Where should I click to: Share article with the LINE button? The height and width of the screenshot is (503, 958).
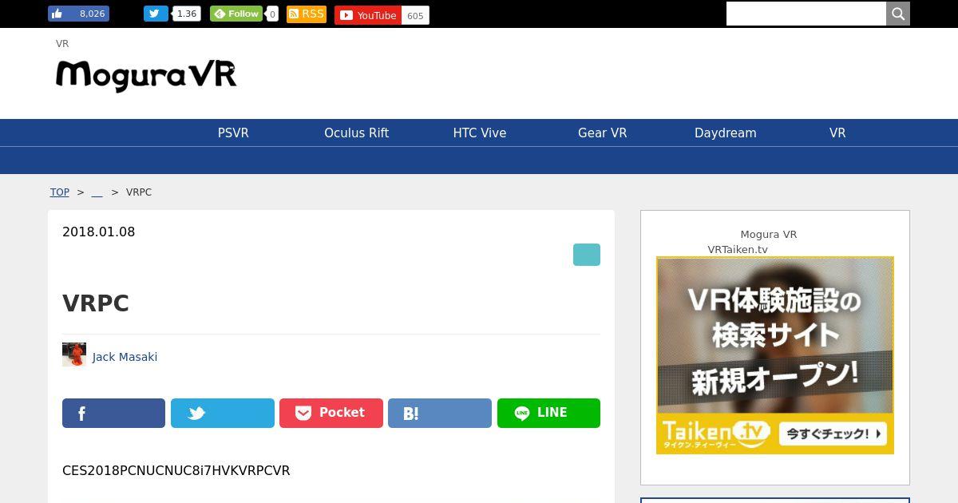click(x=548, y=413)
